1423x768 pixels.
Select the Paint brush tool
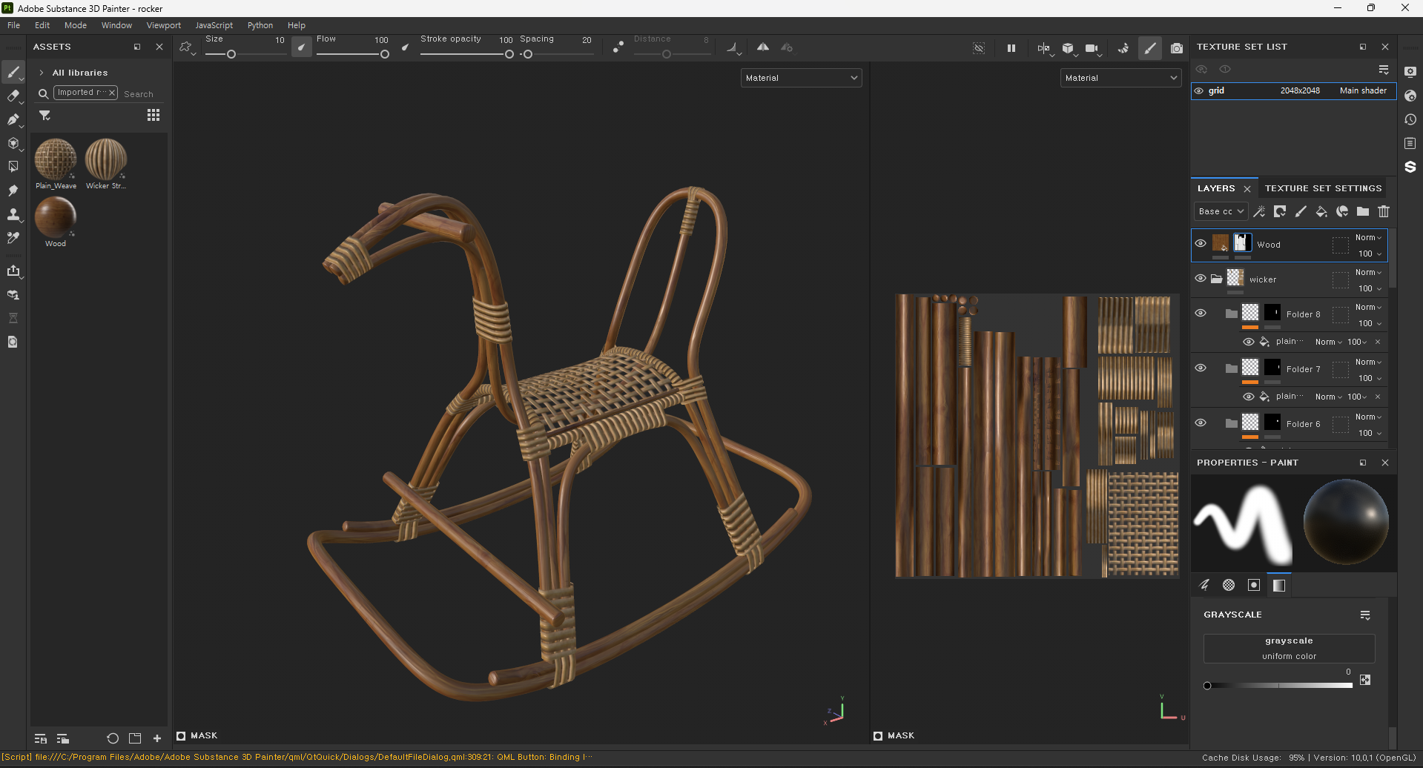click(x=13, y=72)
